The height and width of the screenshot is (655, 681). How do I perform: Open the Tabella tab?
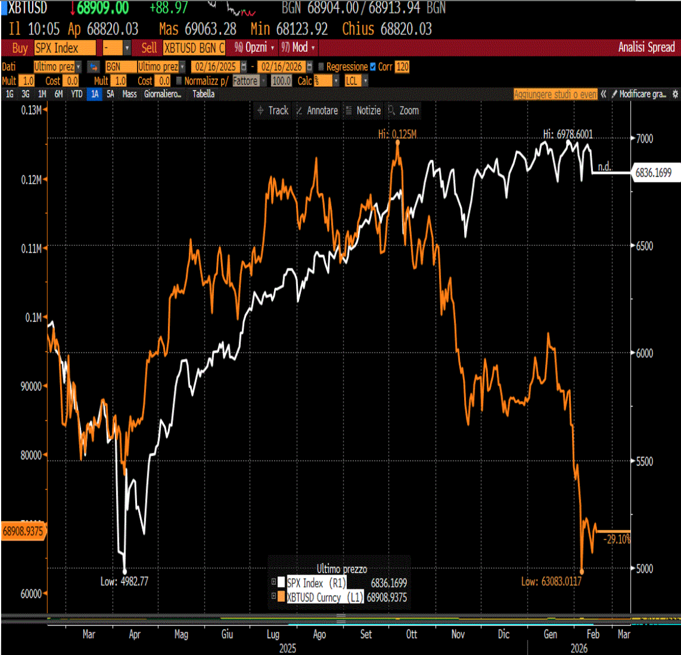tap(203, 94)
